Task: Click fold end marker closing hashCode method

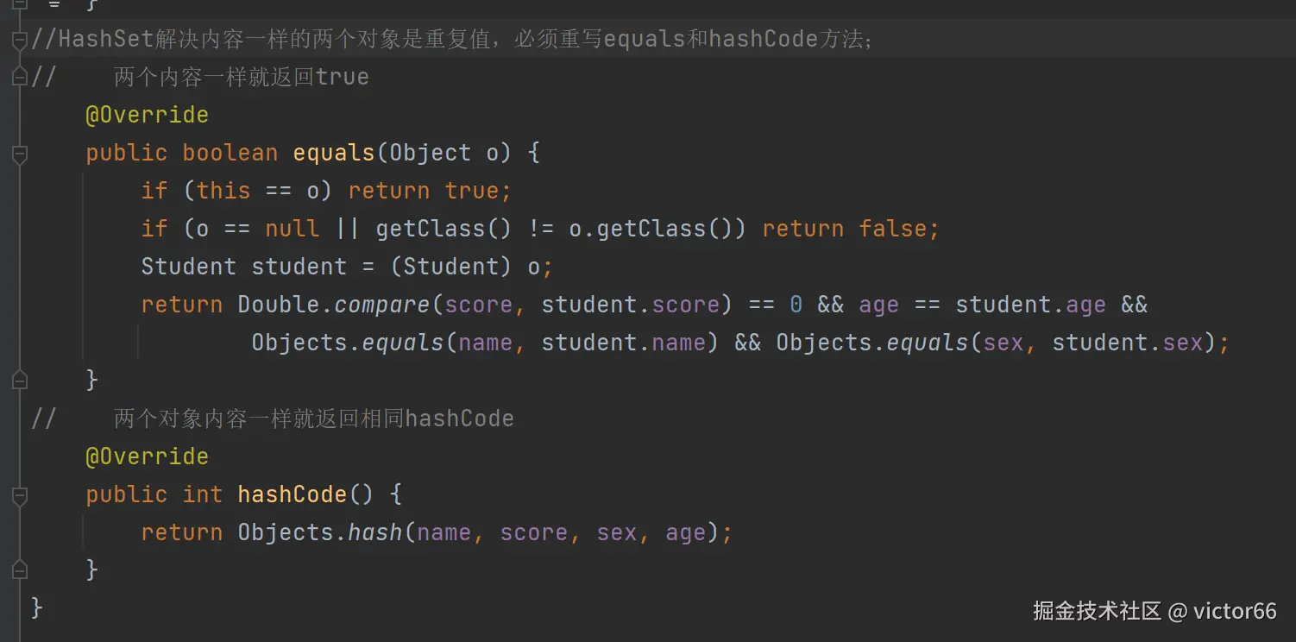Action: click(x=20, y=570)
